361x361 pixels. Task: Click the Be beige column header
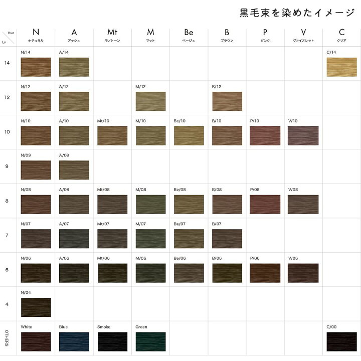[189, 35]
